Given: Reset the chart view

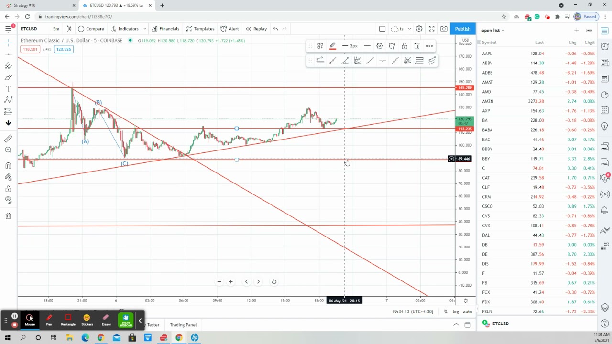Looking at the screenshot, I should (x=274, y=281).
